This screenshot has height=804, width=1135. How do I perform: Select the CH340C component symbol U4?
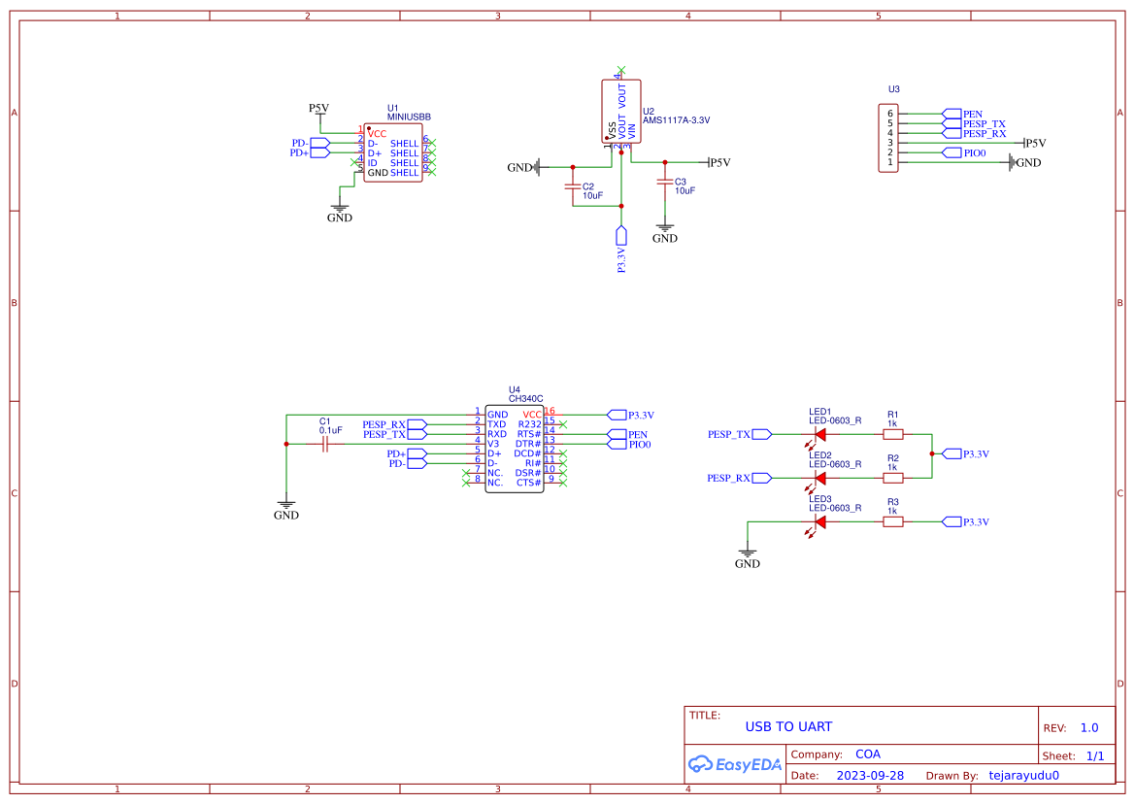(x=514, y=447)
